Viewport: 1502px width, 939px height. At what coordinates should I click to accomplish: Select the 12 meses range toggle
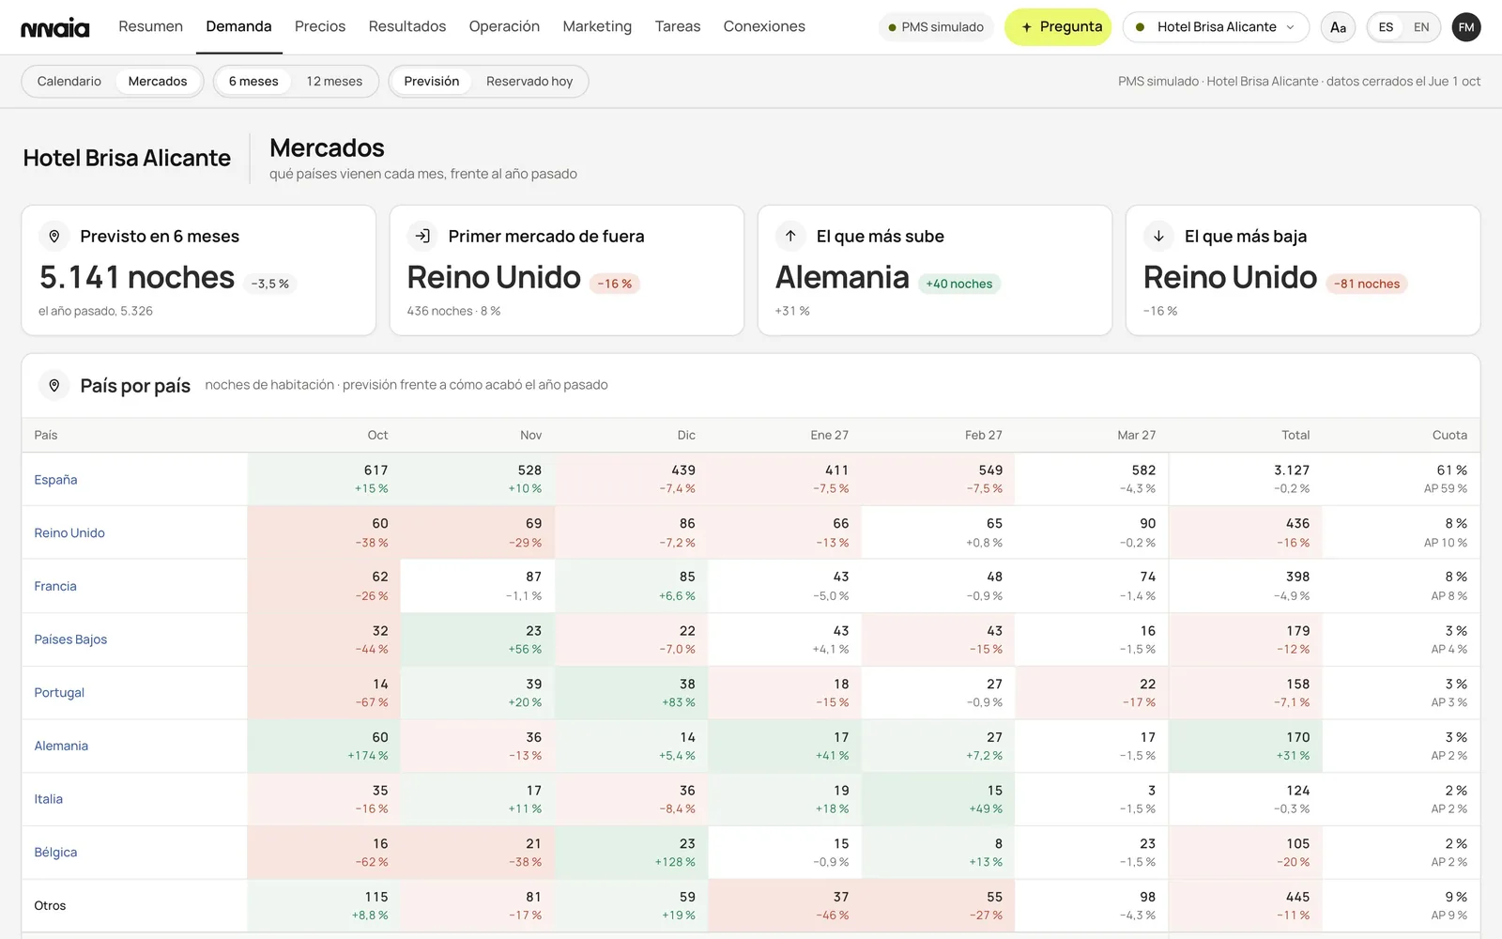pos(334,81)
